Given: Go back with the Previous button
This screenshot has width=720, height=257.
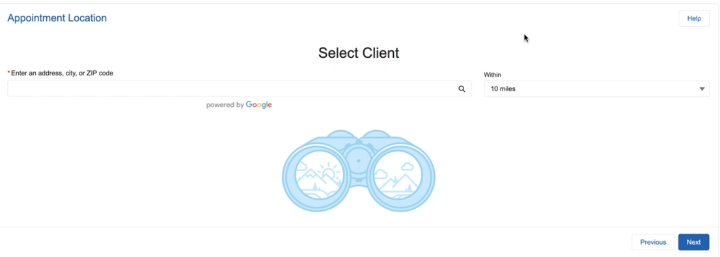Looking at the screenshot, I should point(653,242).
